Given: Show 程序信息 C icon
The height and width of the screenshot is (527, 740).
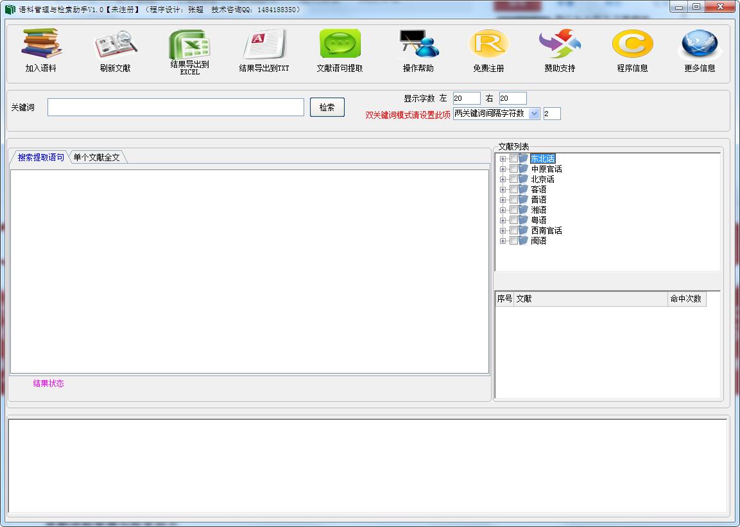Looking at the screenshot, I should click(632, 44).
